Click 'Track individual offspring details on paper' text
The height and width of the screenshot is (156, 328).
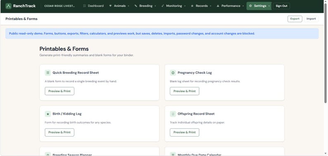197,122
